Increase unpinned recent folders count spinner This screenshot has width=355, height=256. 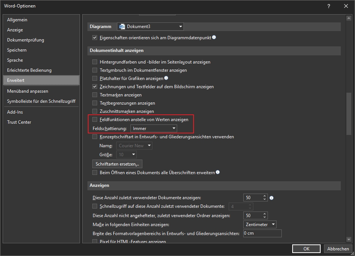click(x=265, y=214)
